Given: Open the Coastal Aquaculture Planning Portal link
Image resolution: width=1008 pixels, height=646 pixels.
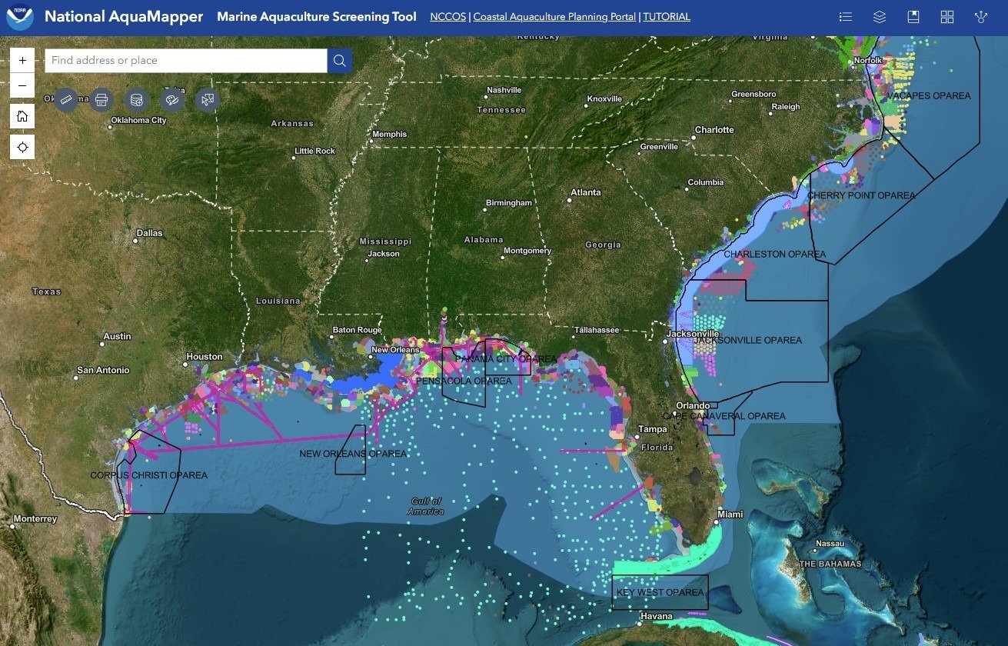Looking at the screenshot, I should tap(554, 17).
